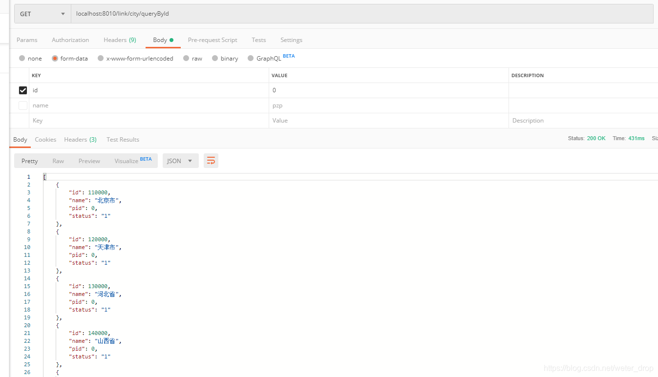Click the empty Key placeholder field
Screen dimensions: 658x377
coord(149,121)
